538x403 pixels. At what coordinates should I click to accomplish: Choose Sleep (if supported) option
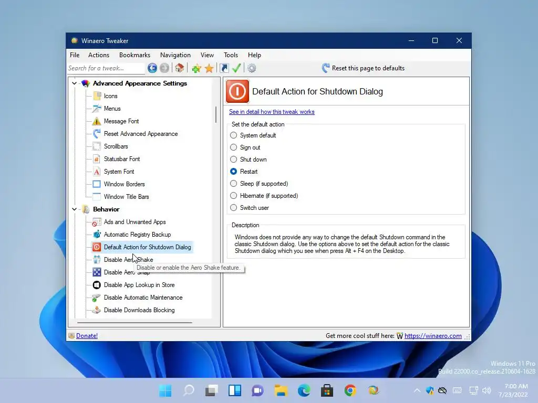point(234,184)
